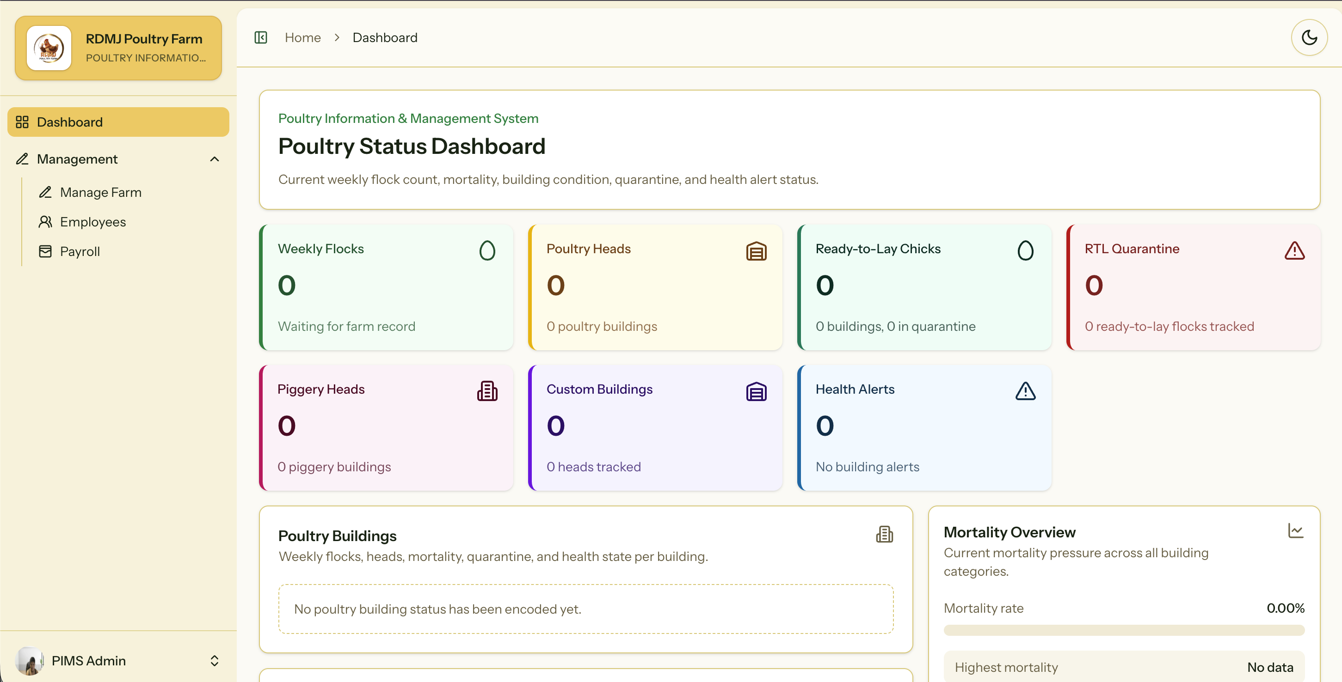Click the Payroll card icon
The height and width of the screenshot is (682, 1342).
[45, 251]
